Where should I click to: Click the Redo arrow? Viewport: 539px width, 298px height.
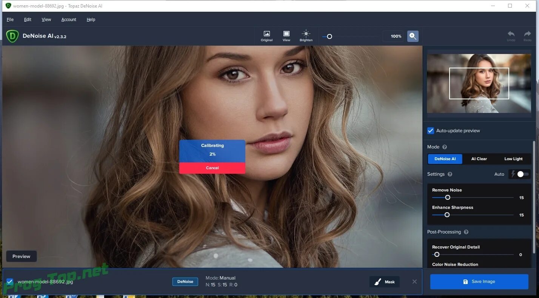pyautogui.click(x=527, y=36)
